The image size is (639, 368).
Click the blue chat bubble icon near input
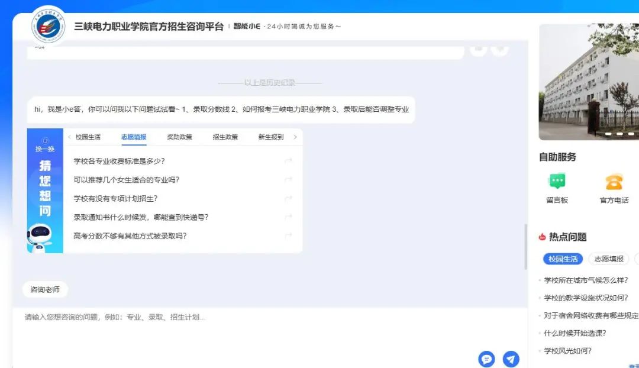coord(486,359)
